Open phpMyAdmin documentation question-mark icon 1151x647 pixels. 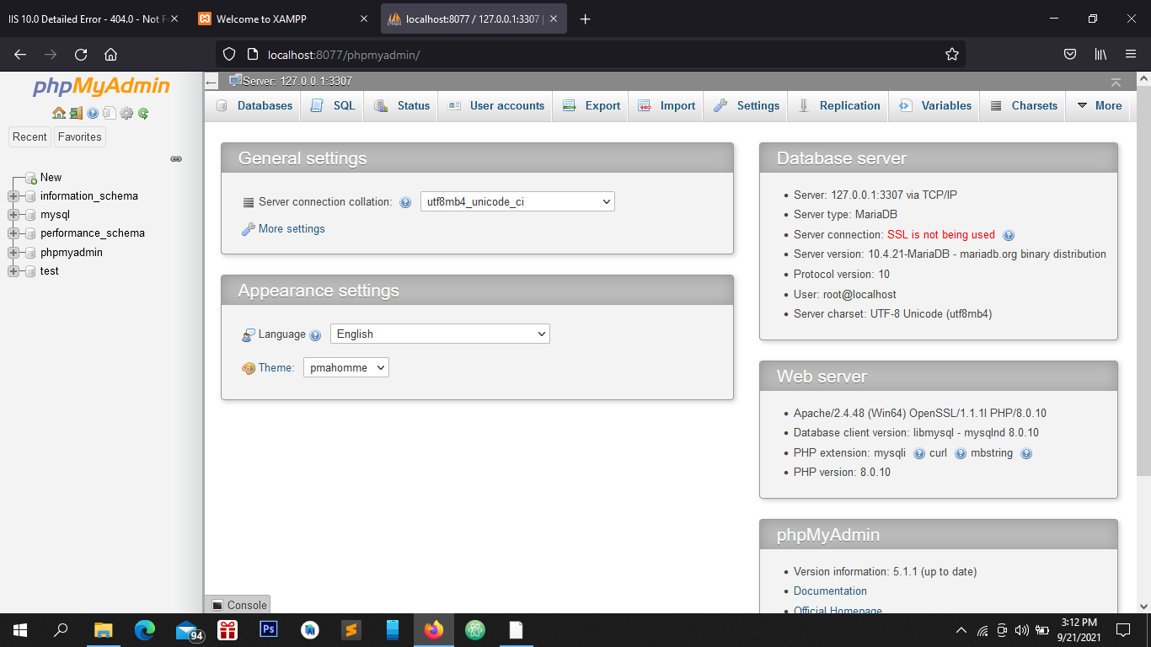click(x=93, y=113)
